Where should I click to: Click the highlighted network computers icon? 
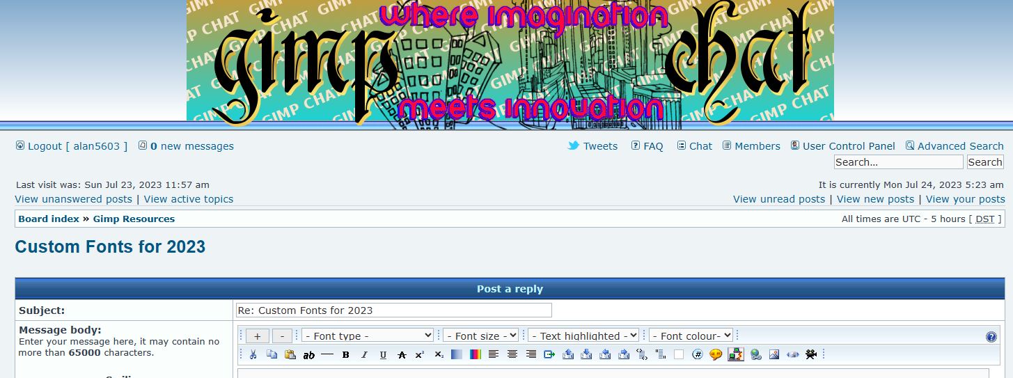[x=736, y=354]
